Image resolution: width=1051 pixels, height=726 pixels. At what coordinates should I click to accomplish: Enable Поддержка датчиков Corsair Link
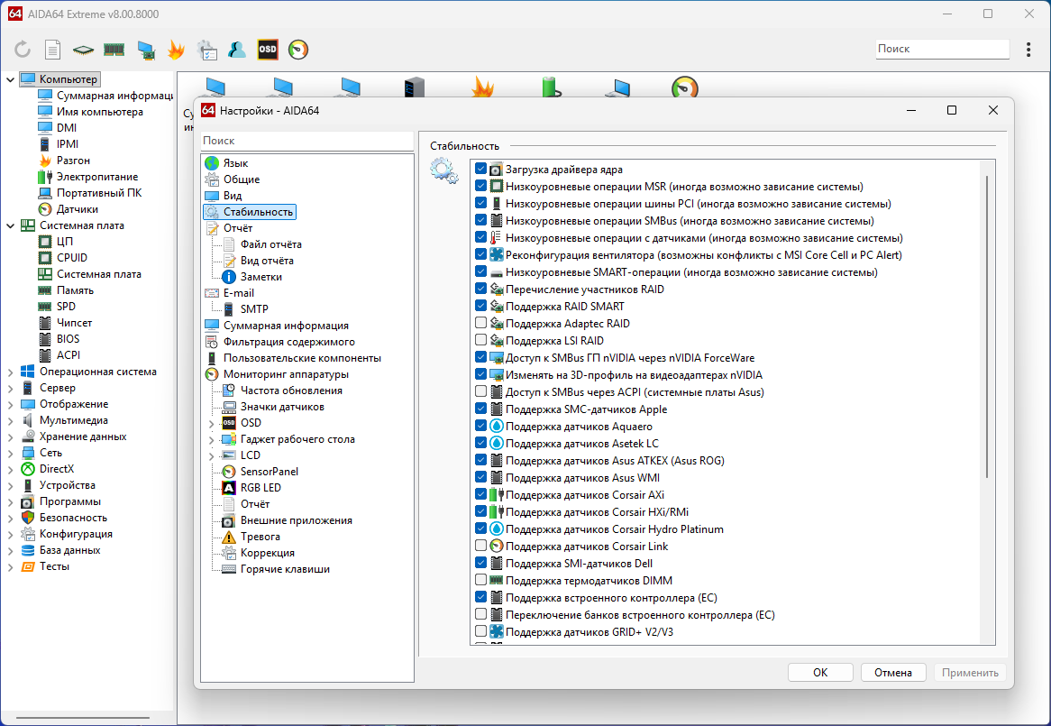tap(480, 546)
